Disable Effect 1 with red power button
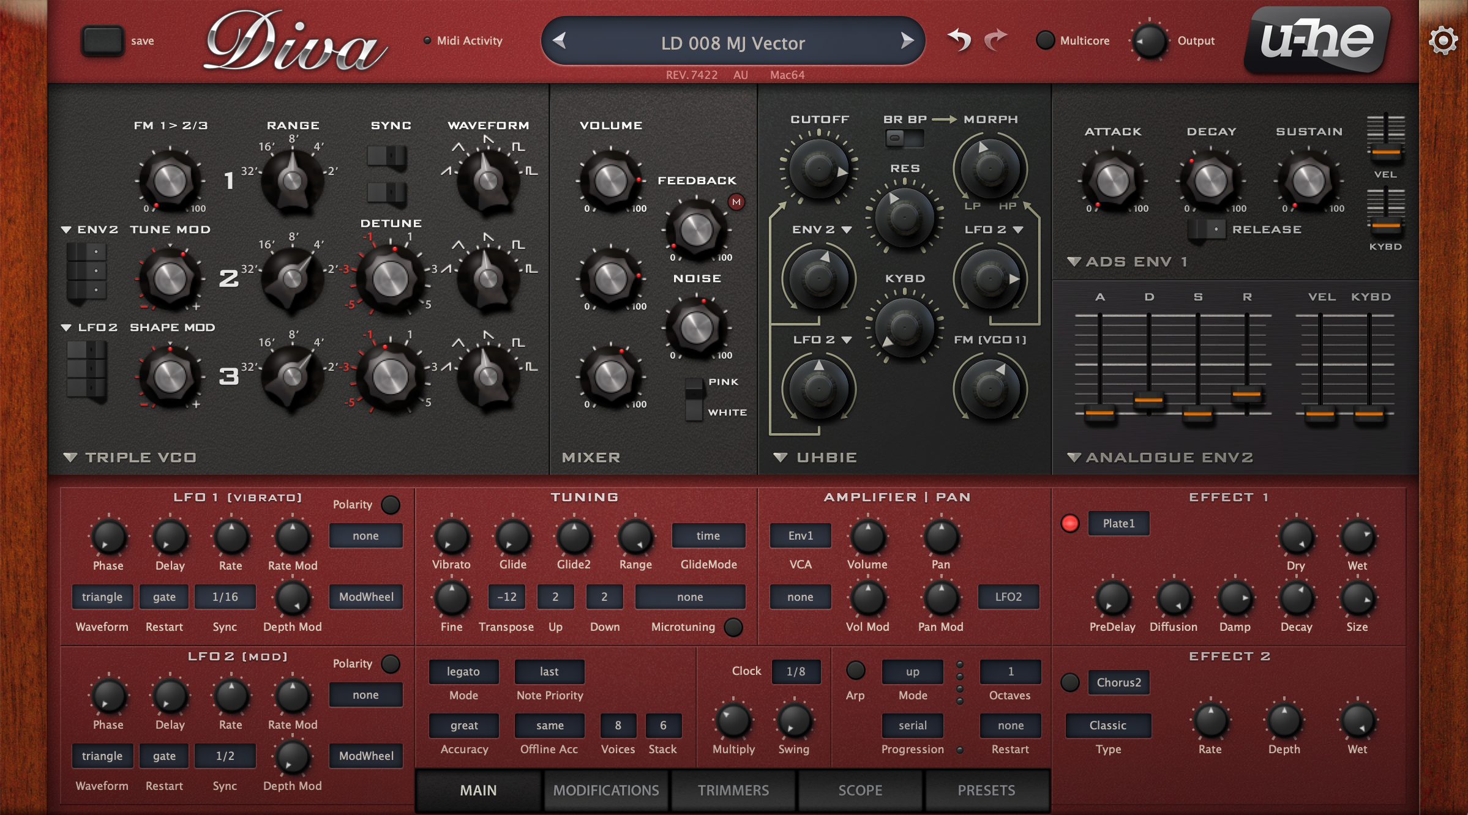This screenshot has width=1468, height=815. tap(1069, 523)
